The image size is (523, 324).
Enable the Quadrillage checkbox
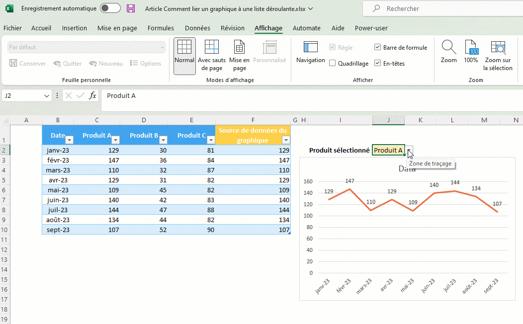coord(333,64)
